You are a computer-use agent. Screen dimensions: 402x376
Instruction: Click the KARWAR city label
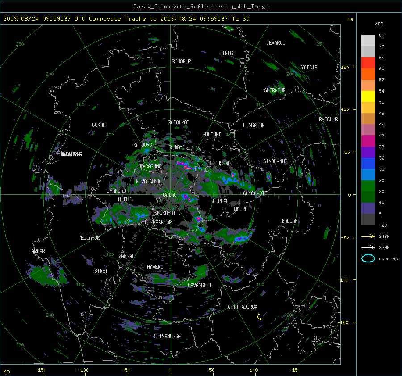coord(37,251)
